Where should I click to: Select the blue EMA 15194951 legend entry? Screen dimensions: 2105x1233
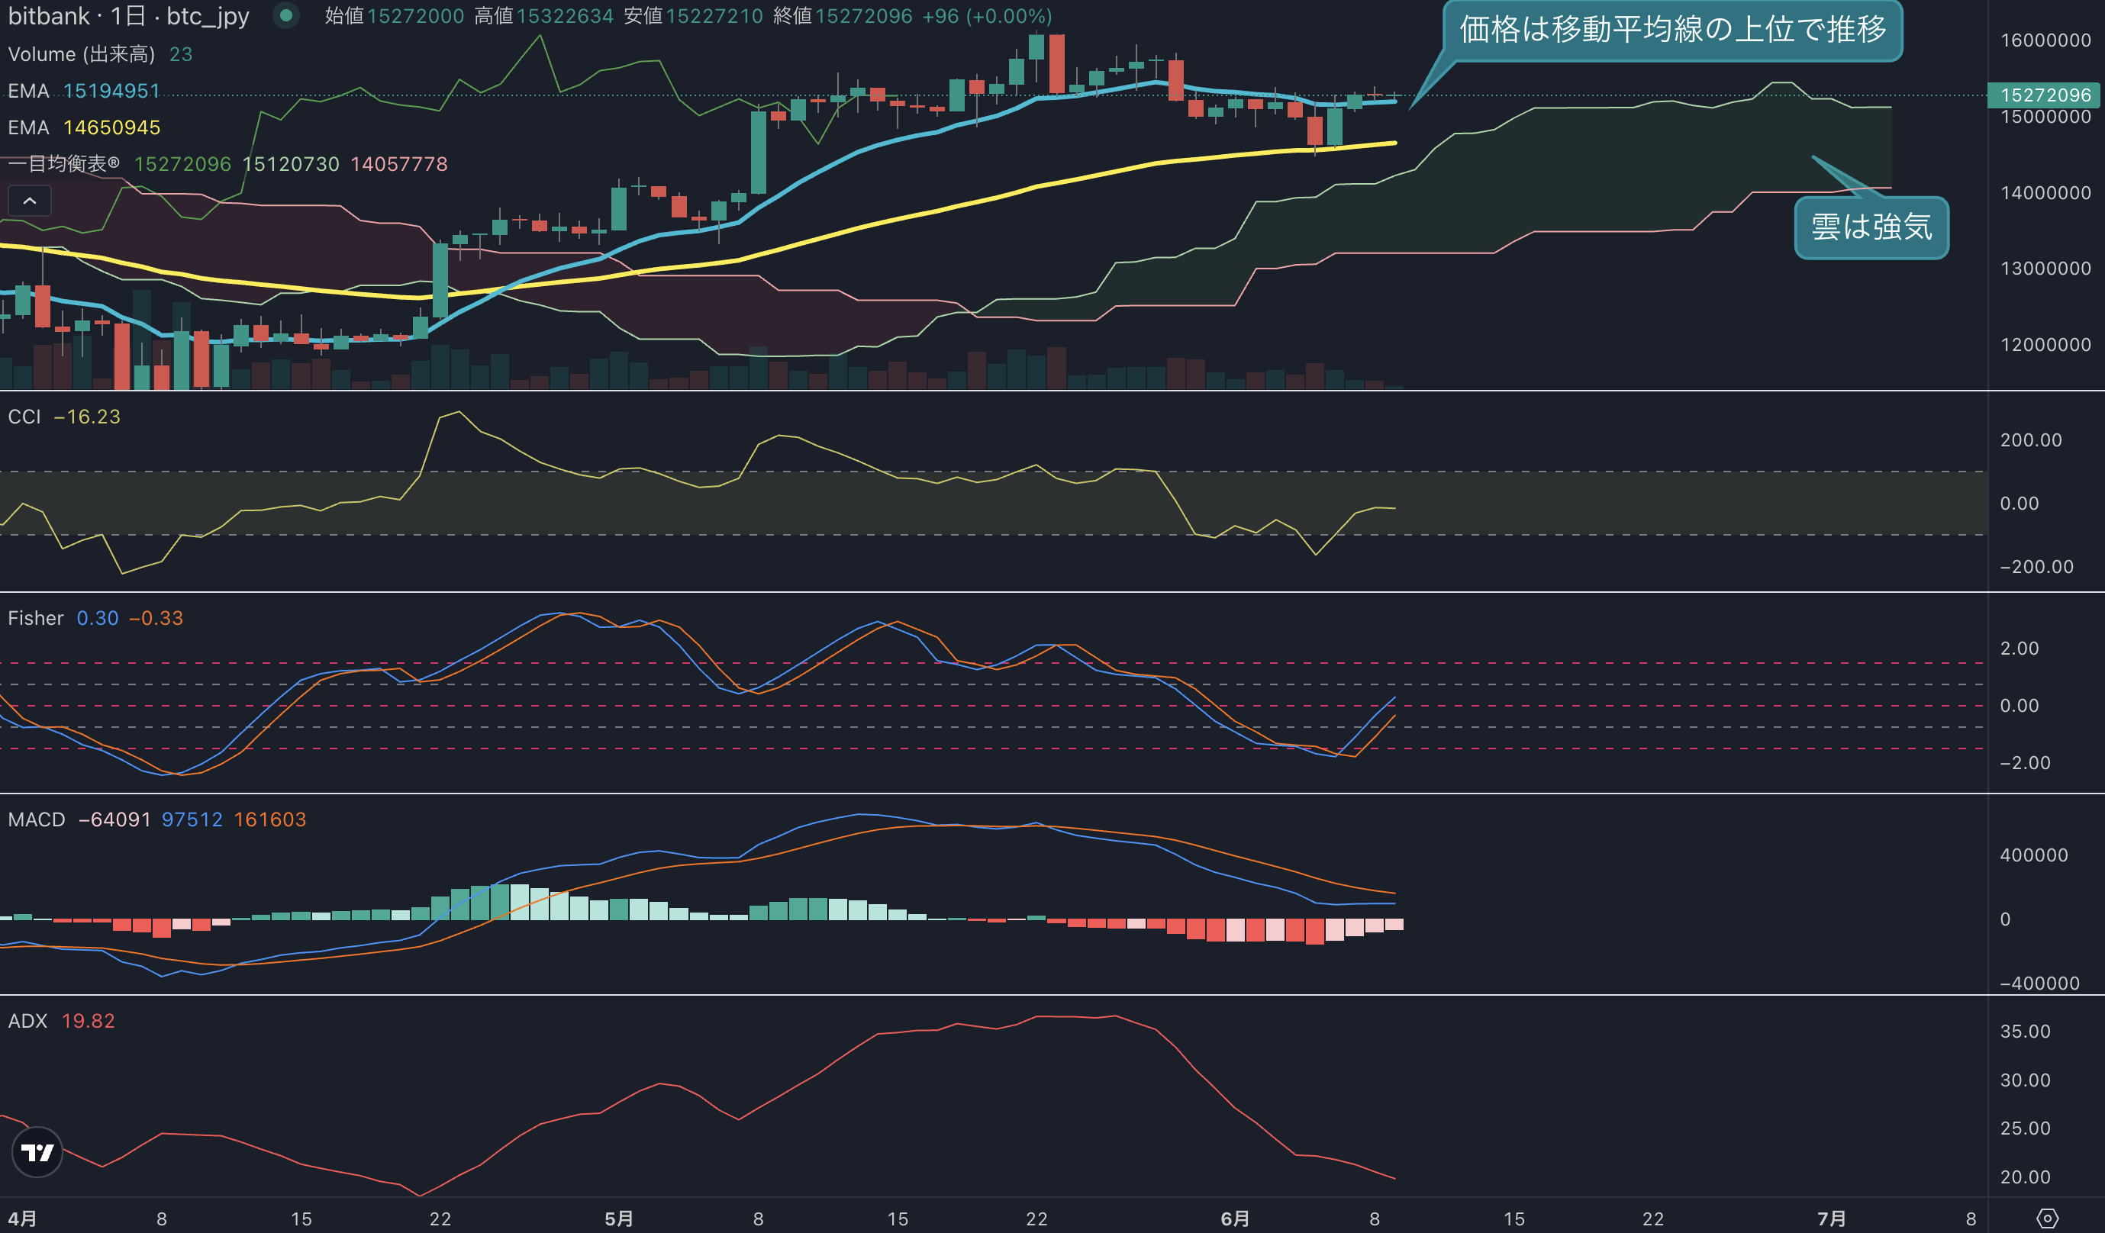[83, 91]
